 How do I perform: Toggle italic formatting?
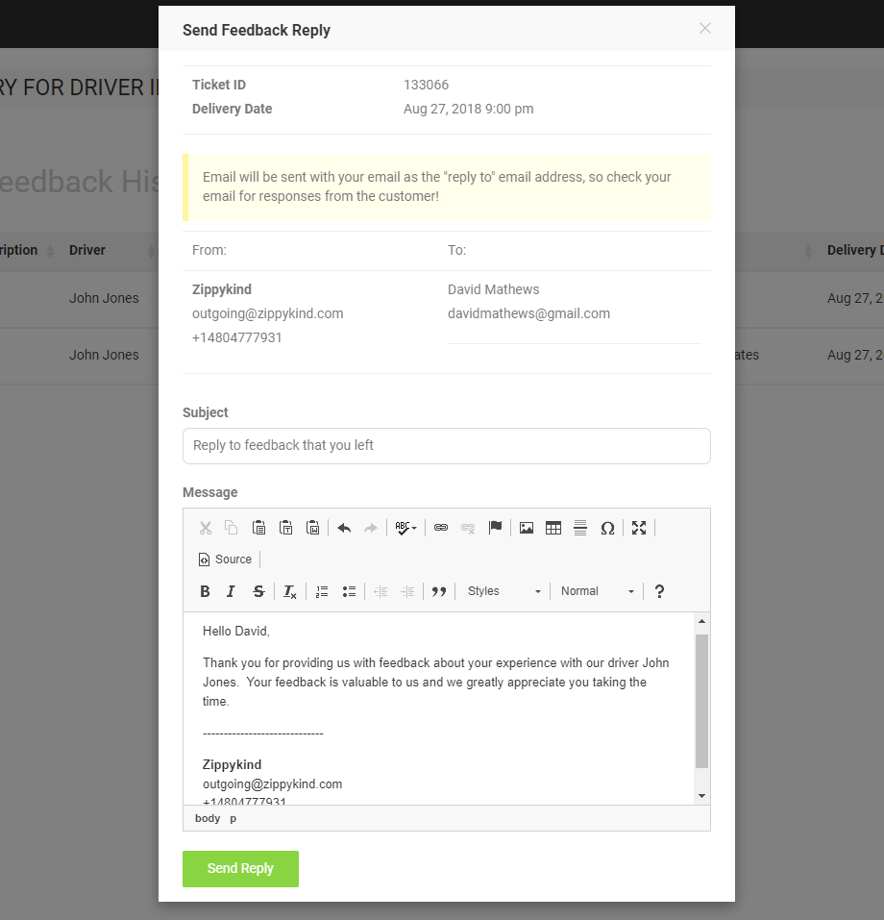click(x=232, y=591)
